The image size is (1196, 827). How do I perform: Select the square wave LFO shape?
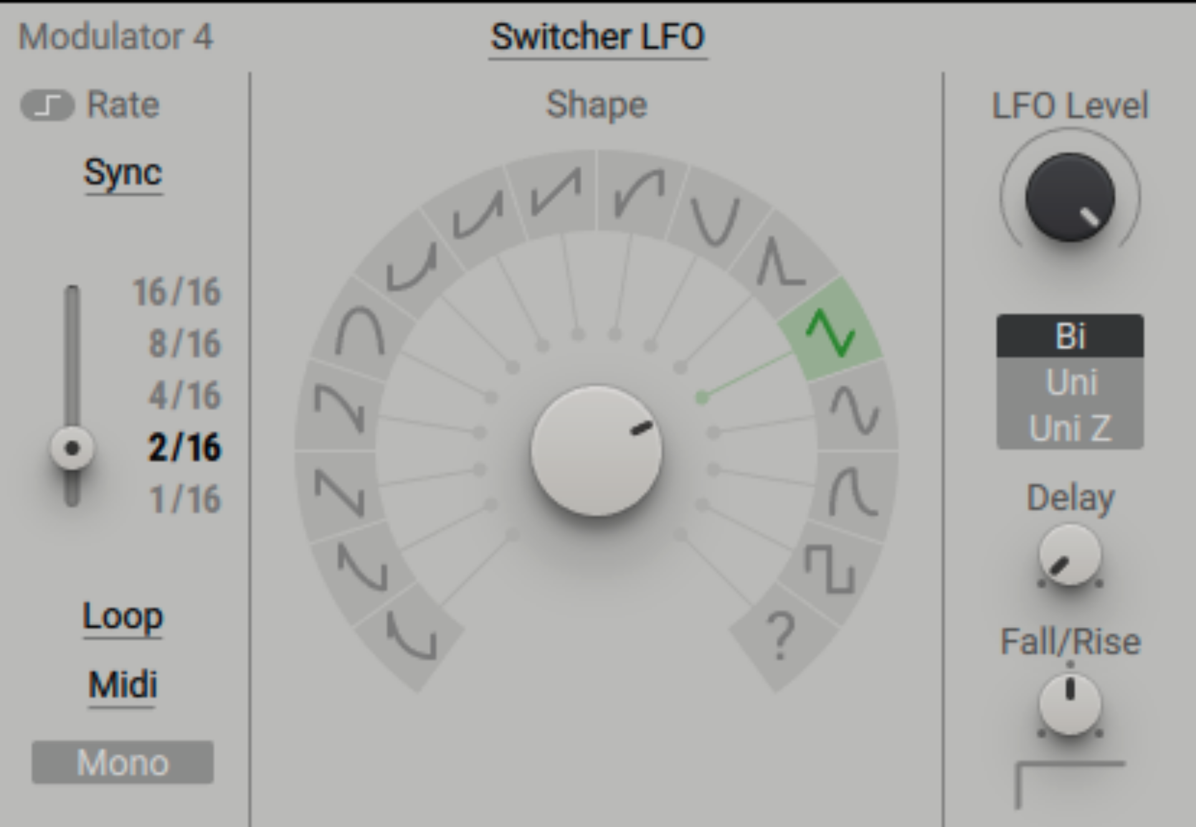point(830,567)
